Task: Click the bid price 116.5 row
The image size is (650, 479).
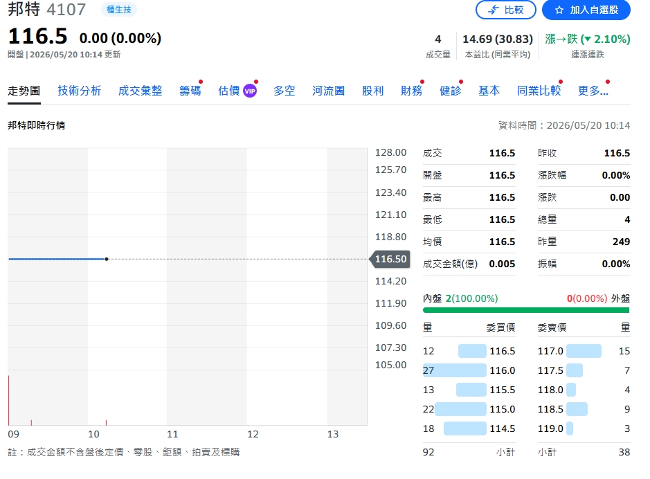Action: coord(469,351)
